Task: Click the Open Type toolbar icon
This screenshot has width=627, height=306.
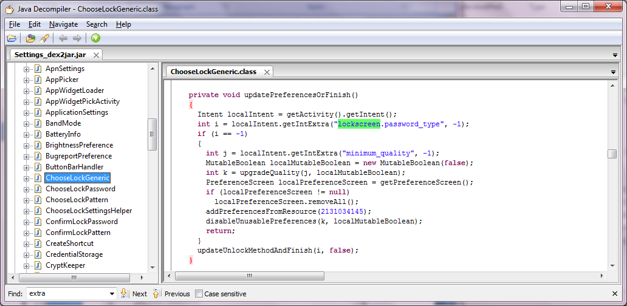Action: (x=30, y=38)
